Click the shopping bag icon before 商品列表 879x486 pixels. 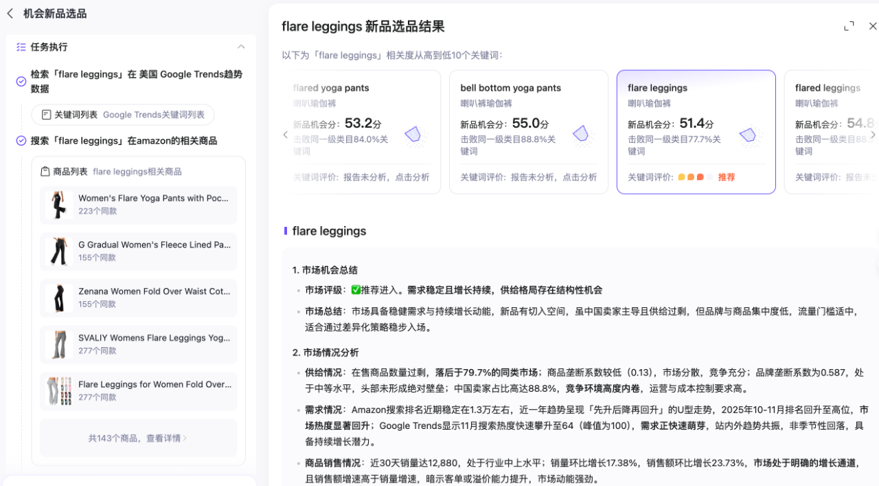44,171
